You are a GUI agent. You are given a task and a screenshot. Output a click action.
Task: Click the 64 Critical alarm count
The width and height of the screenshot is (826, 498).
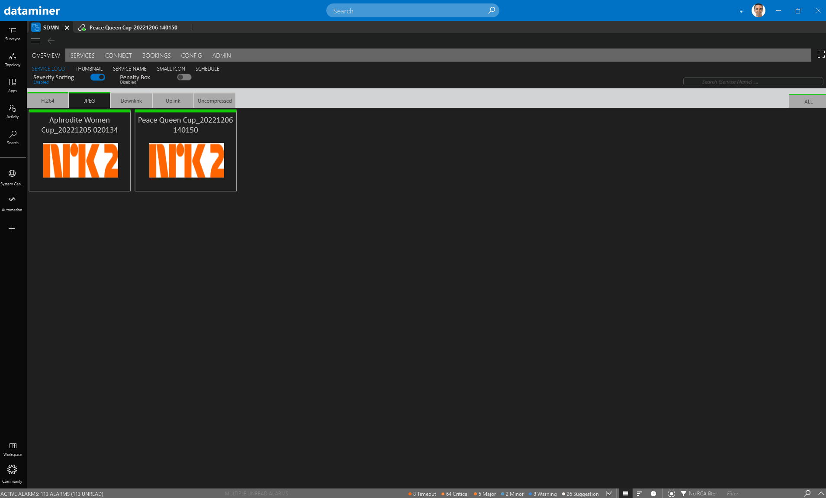click(x=455, y=494)
